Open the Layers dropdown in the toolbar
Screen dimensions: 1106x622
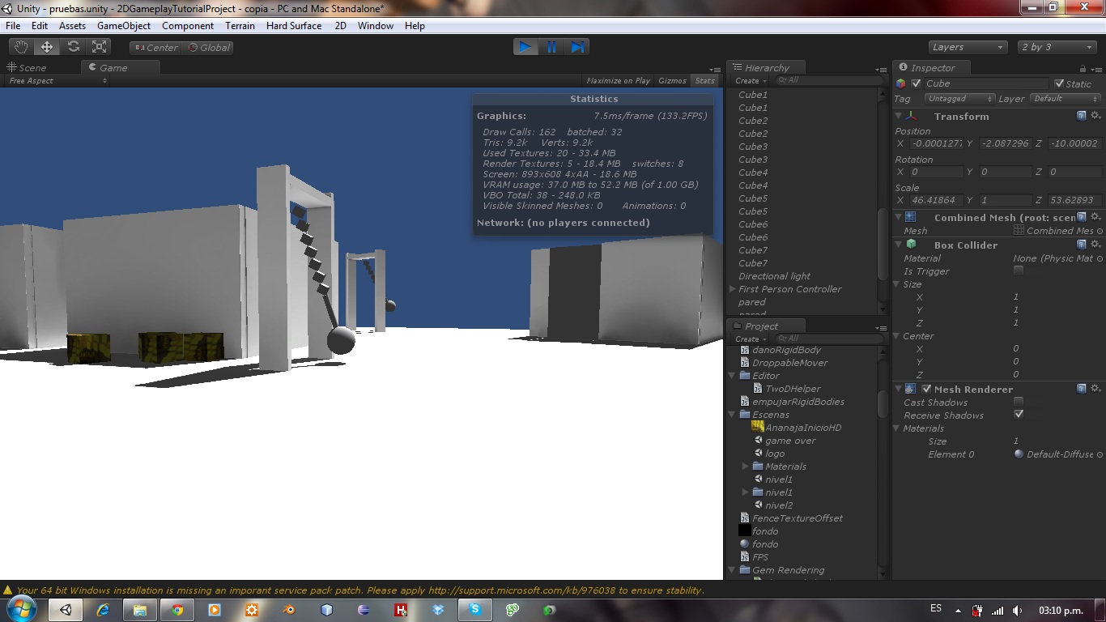point(968,46)
